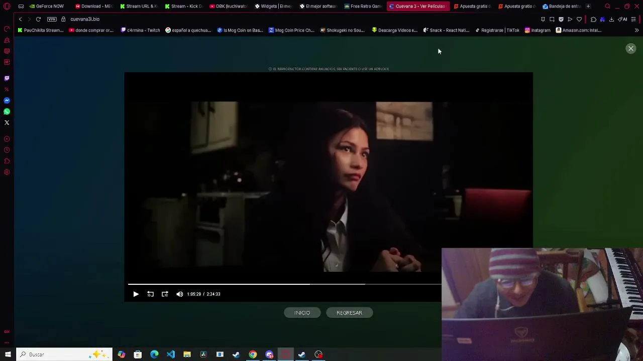Skip the video forward 10 seconds
Screen dimensions: 643x361
(165, 294)
